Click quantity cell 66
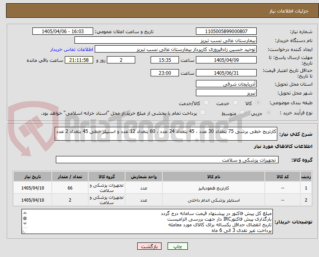This screenshot has height=257, width=319. (x=70, y=188)
